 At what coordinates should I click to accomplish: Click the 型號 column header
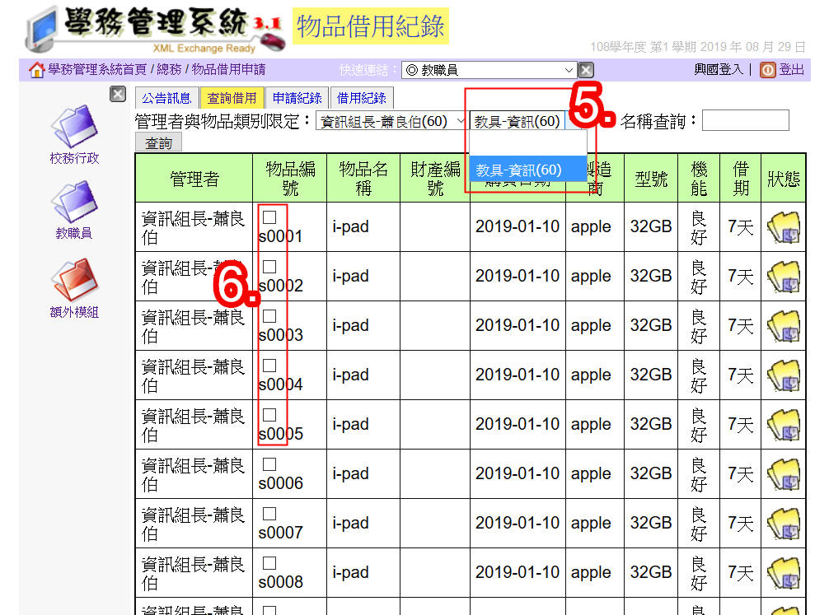click(x=651, y=179)
